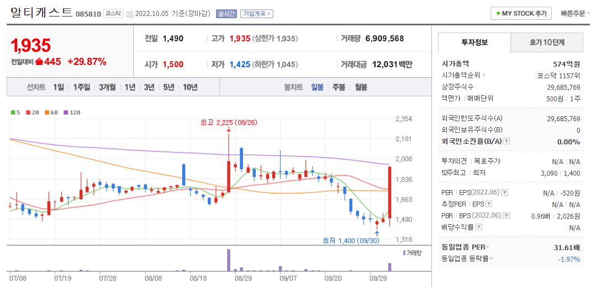Viewport: 596px width, 287px height.
Task: Open the 빠른주문 quick order menu
Action: click(575, 14)
